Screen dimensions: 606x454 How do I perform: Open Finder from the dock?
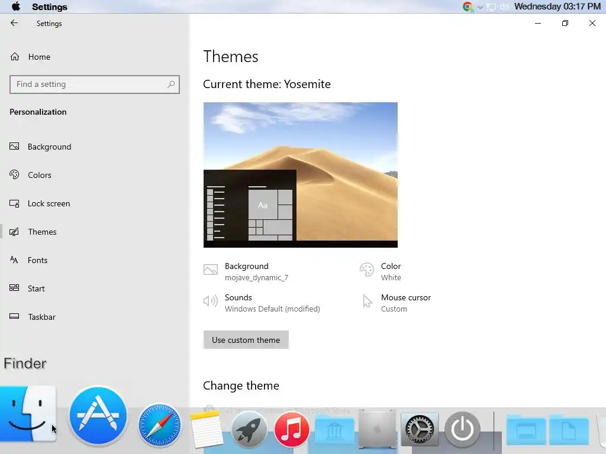click(28, 414)
